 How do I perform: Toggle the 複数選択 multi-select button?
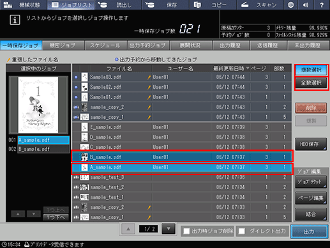pos(311,70)
